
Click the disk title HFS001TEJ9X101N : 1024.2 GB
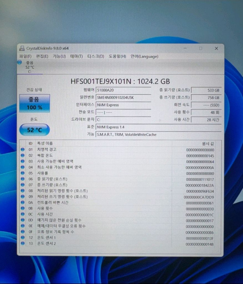pos(120,81)
